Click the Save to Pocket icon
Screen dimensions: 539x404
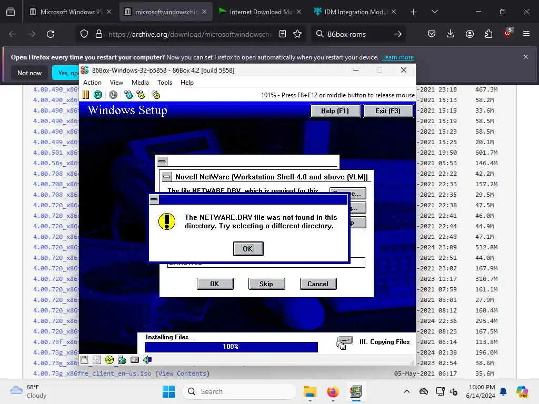[x=432, y=34]
